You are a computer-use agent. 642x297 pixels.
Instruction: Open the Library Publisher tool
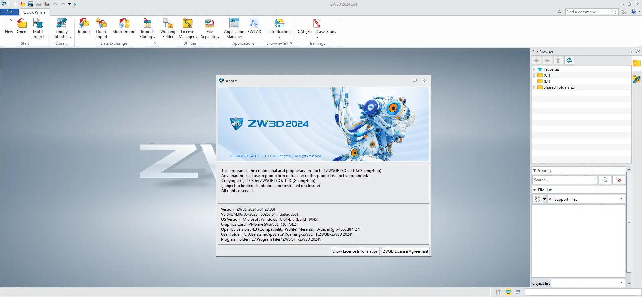[62, 28]
